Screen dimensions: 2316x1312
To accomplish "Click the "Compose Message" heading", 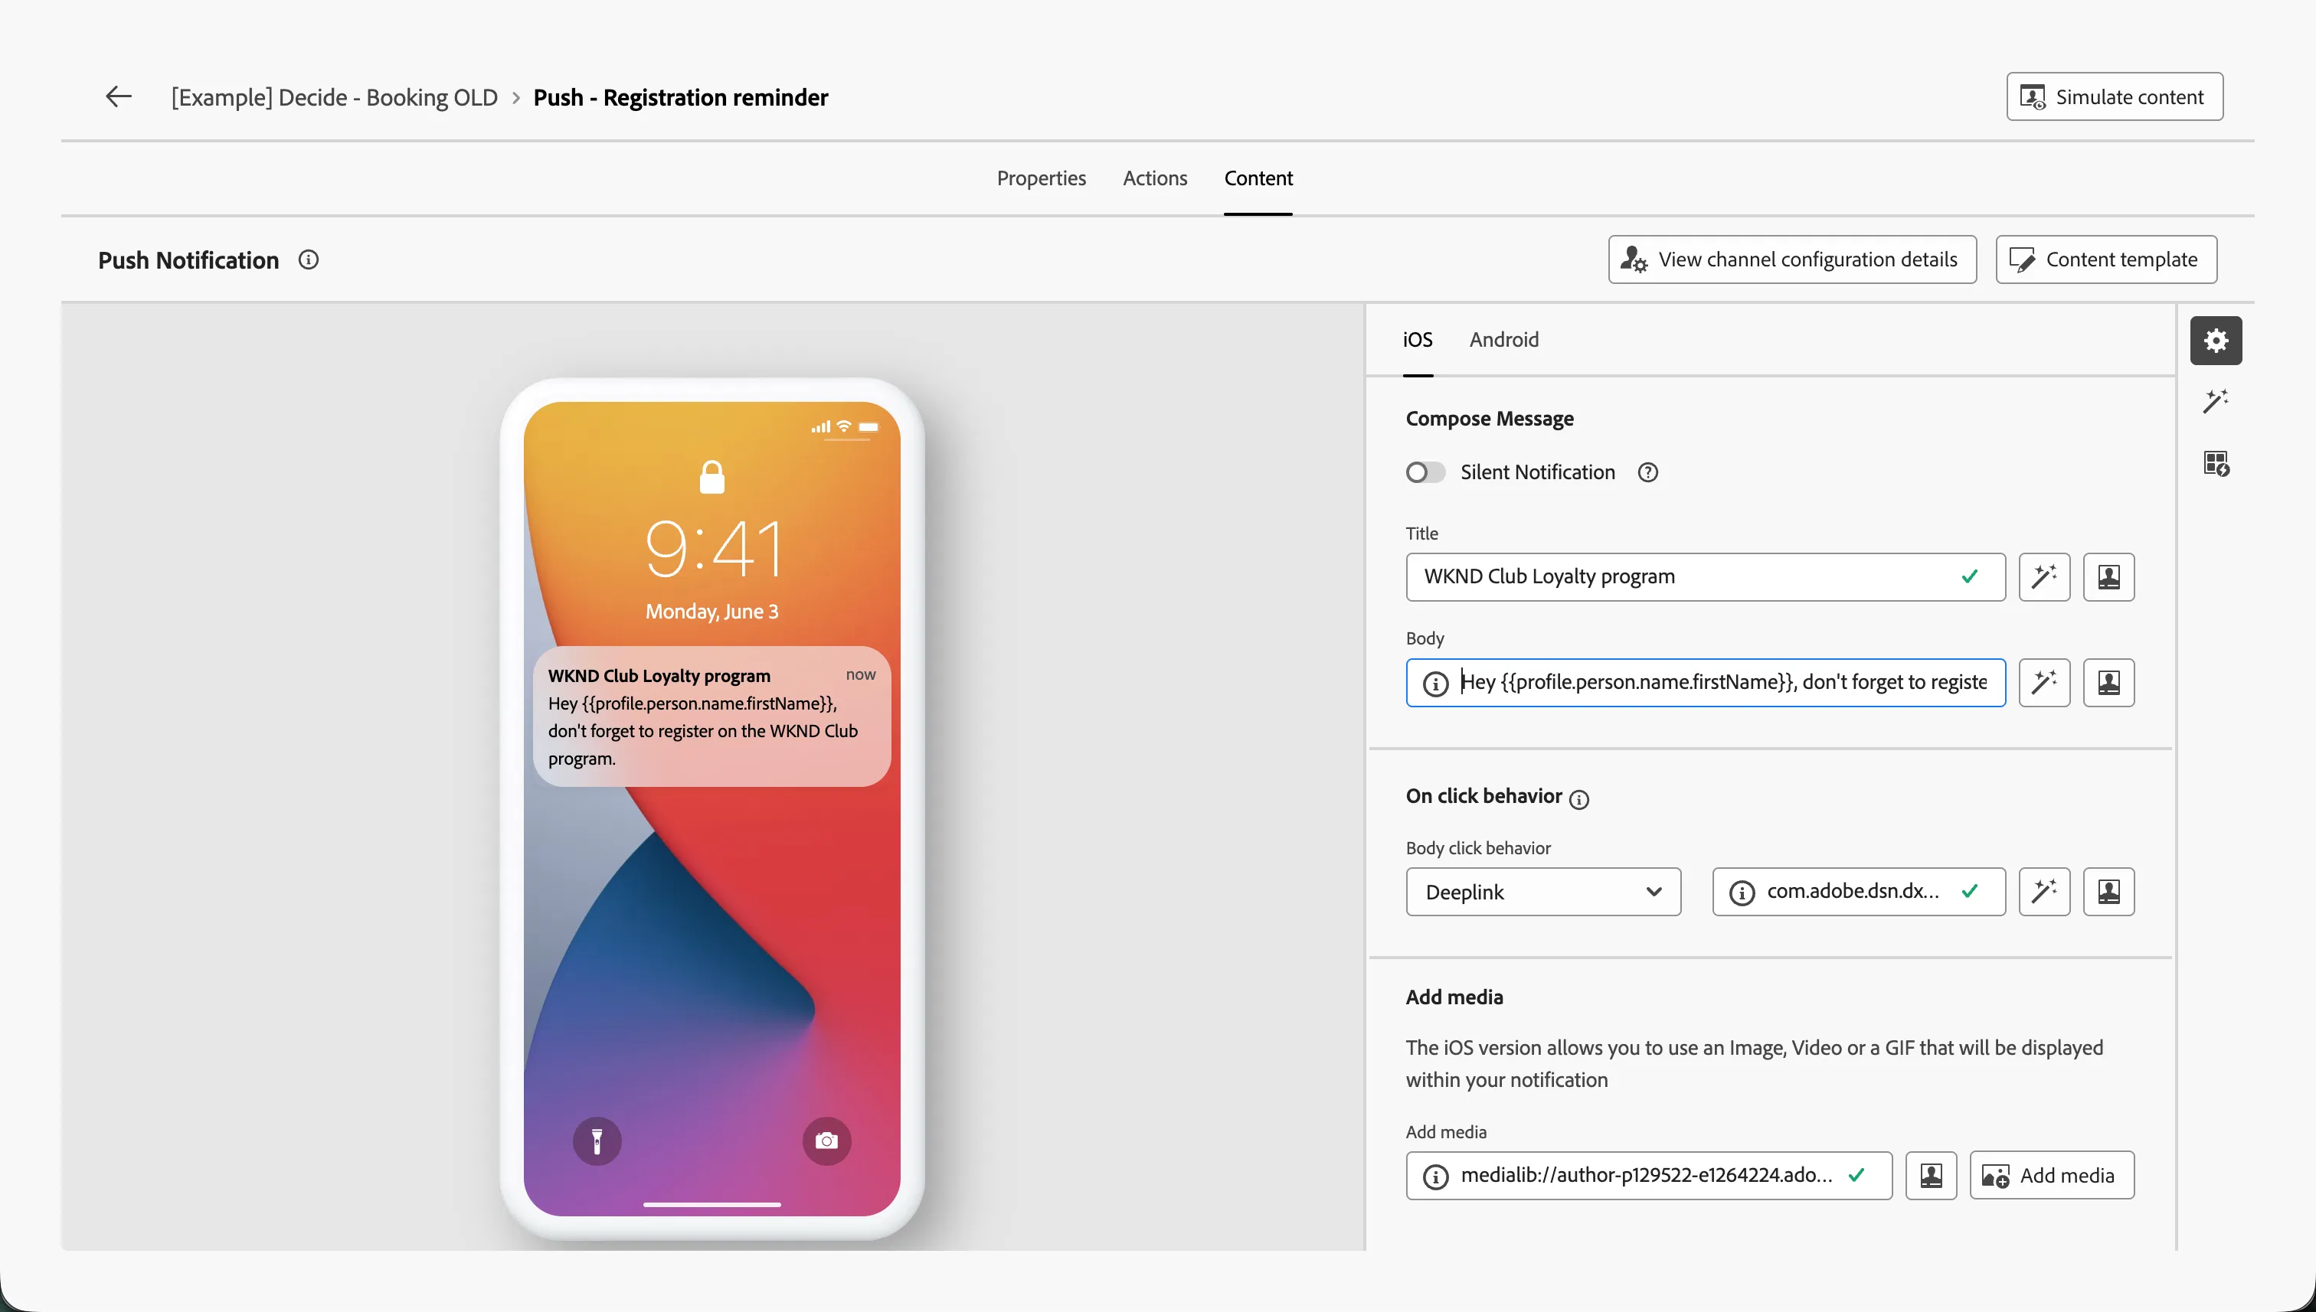I will tap(1490, 419).
